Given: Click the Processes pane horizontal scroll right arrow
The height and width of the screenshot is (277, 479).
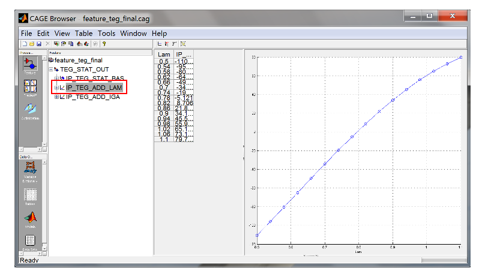Looking at the screenshot, I should pyautogui.click(x=40, y=149).
